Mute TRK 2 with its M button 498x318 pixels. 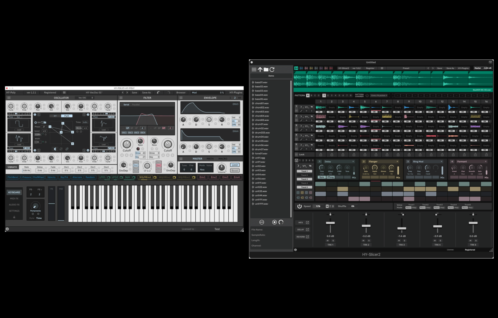point(363,241)
